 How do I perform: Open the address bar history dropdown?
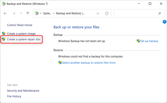coord(98,13)
